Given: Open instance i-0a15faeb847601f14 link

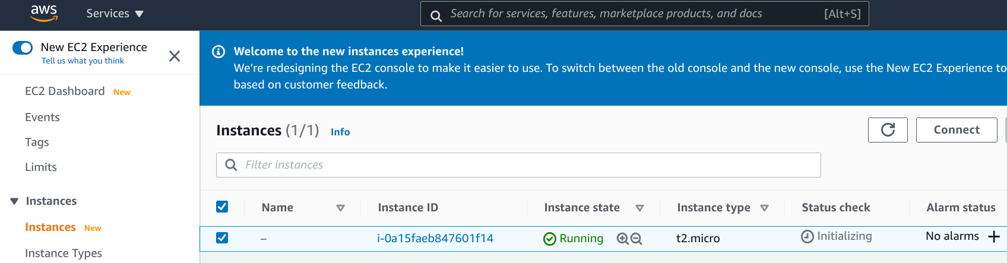Looking at the screenshot, I should pos(435,239).
